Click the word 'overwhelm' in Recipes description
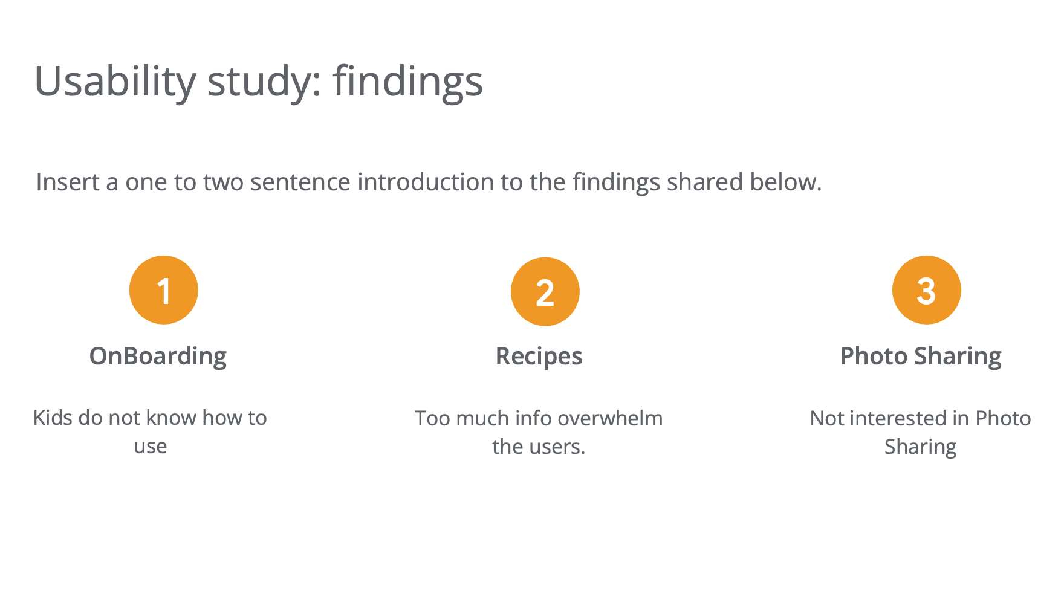The height and width of the screenshot is (591, 1064). [x=609, y=418]
